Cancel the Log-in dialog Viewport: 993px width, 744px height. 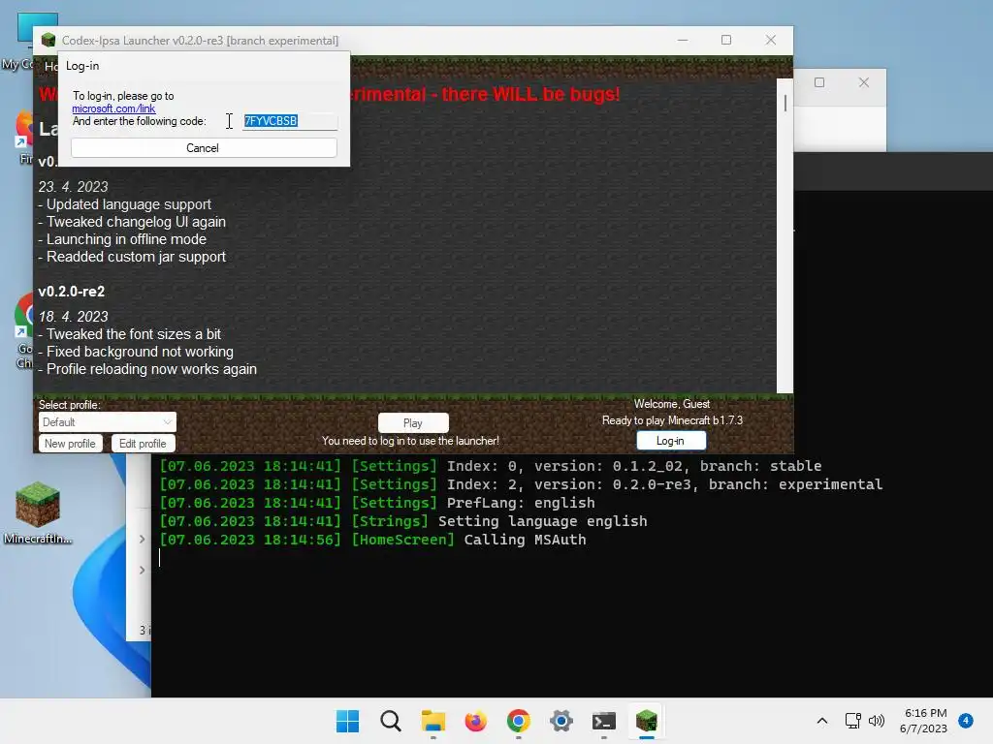[204, 148]
